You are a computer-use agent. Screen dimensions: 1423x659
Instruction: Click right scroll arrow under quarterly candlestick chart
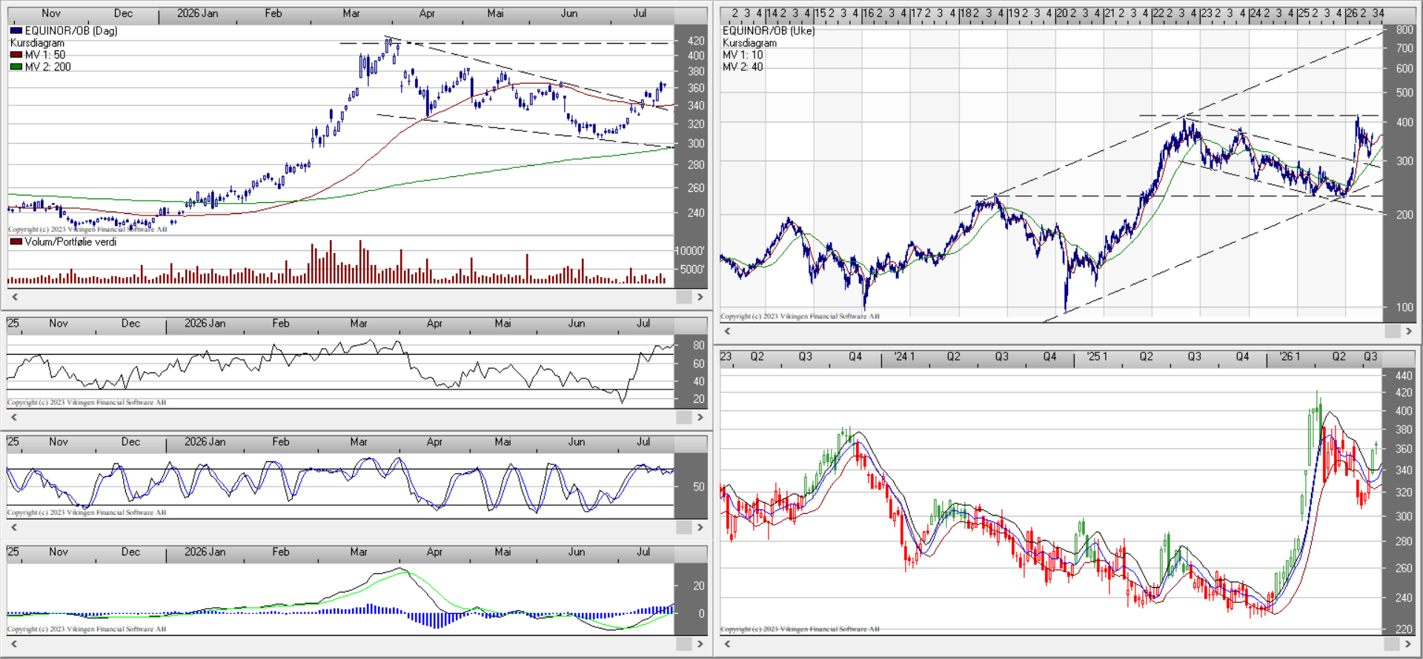pyautogui.click(x=1409, y=643)
